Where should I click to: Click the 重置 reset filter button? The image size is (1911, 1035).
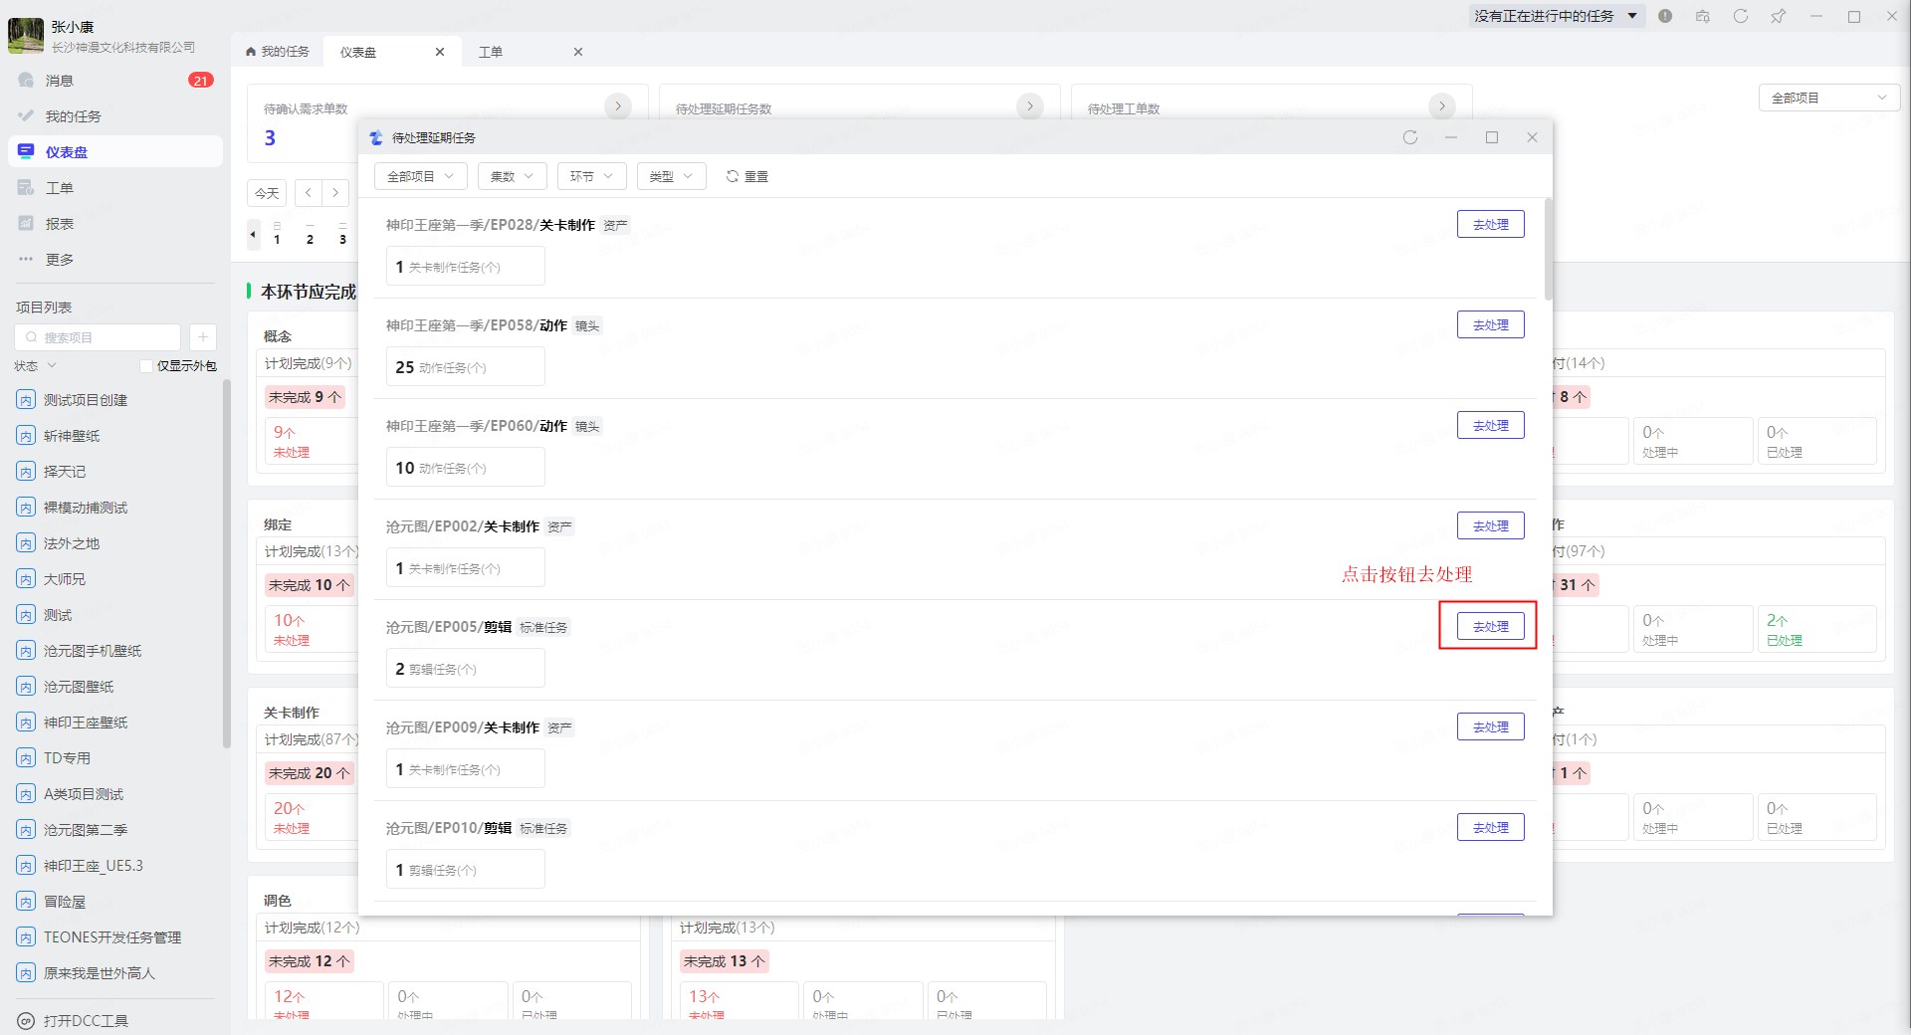pos(746,176)
